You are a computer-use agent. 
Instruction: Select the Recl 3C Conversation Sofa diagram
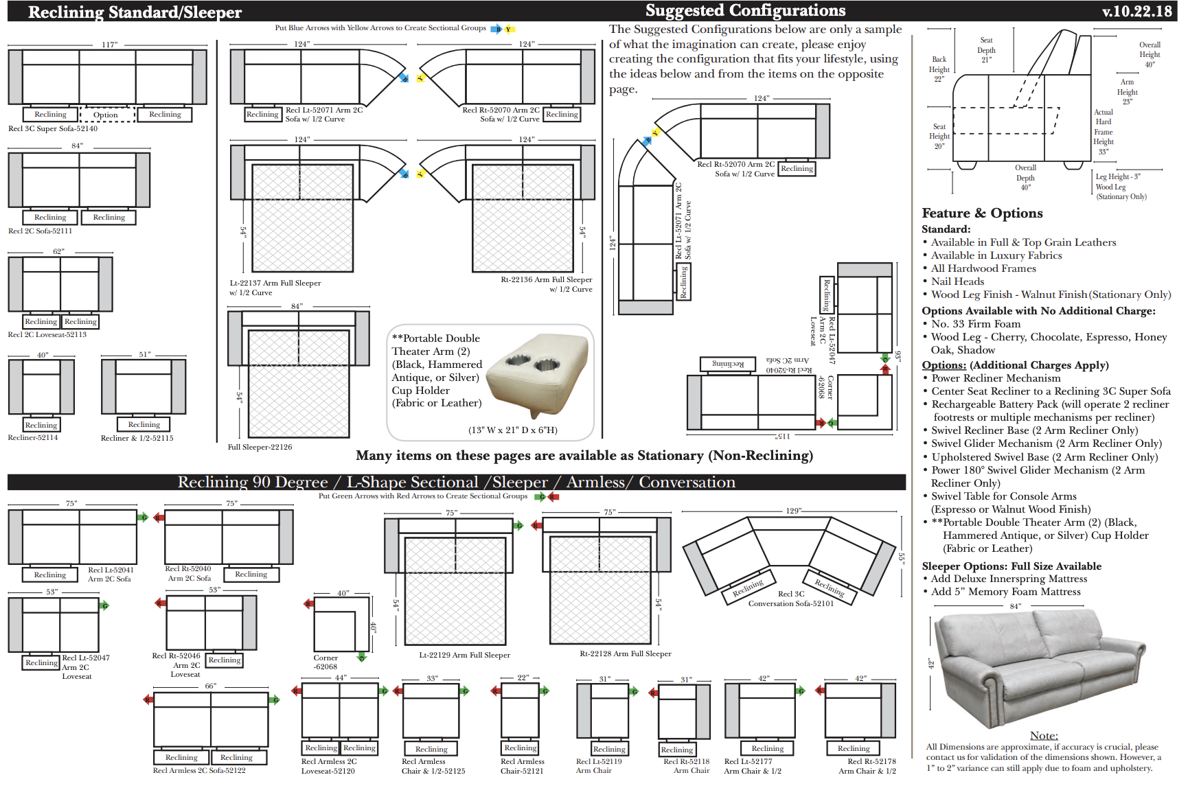tap(790, 559)
